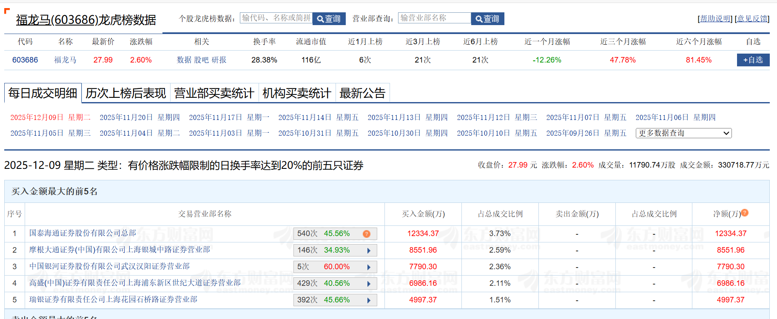This screenshot has height=319, width=777.
Task: Select date 2025年10月30日 星期四
Action: [408, 133]
